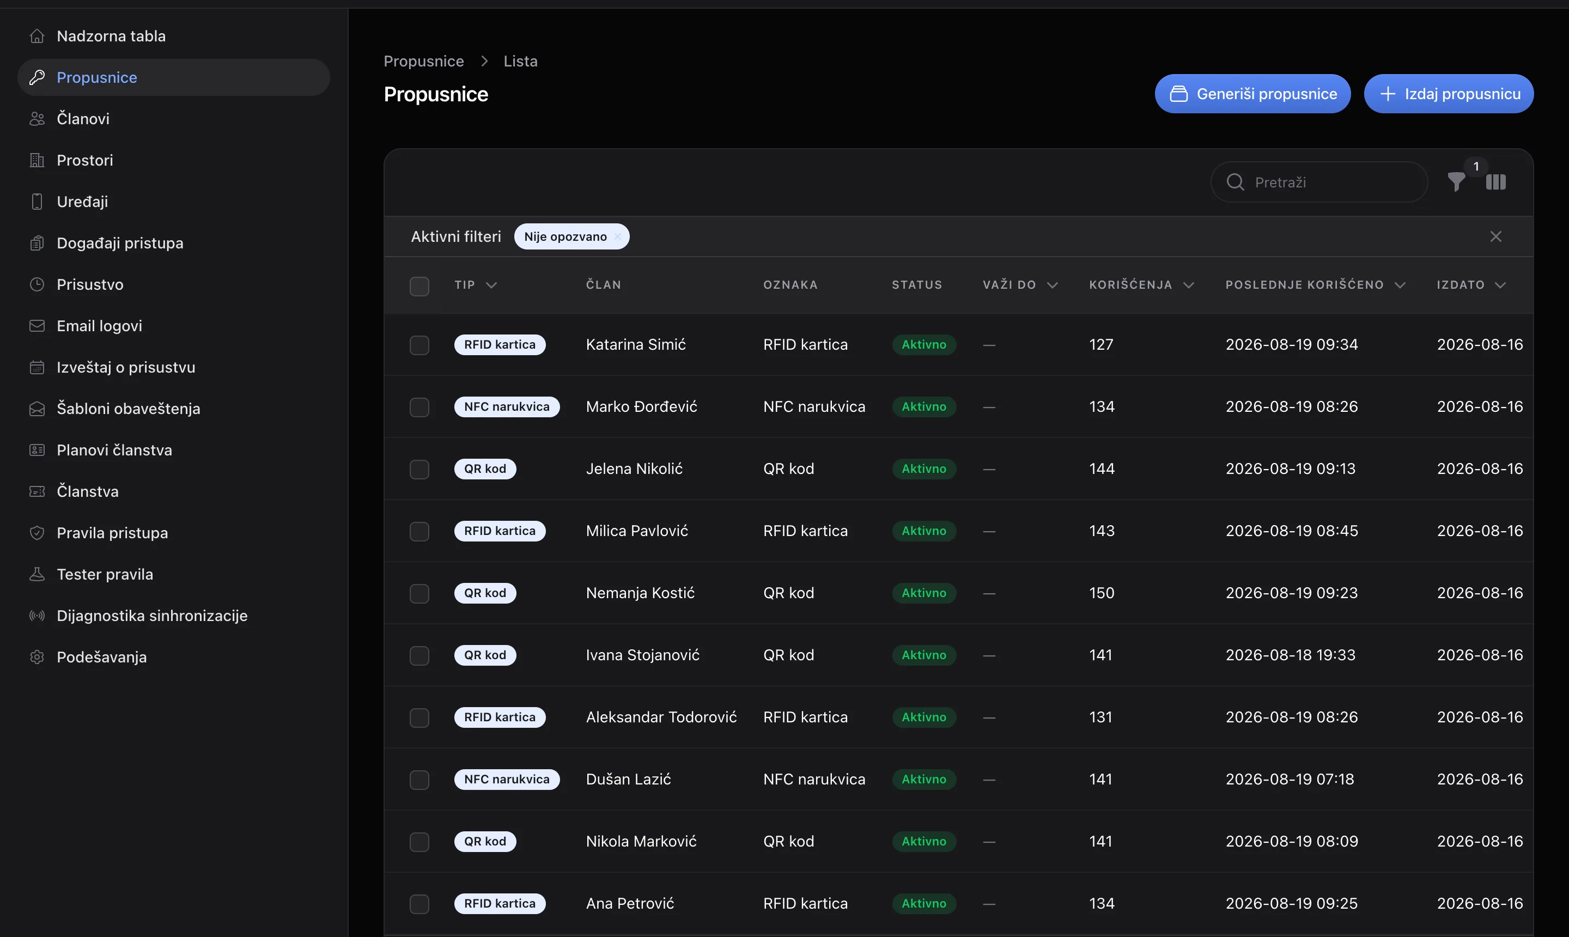Click the NFC narukvica badge for Marko Đorđević

506,406
